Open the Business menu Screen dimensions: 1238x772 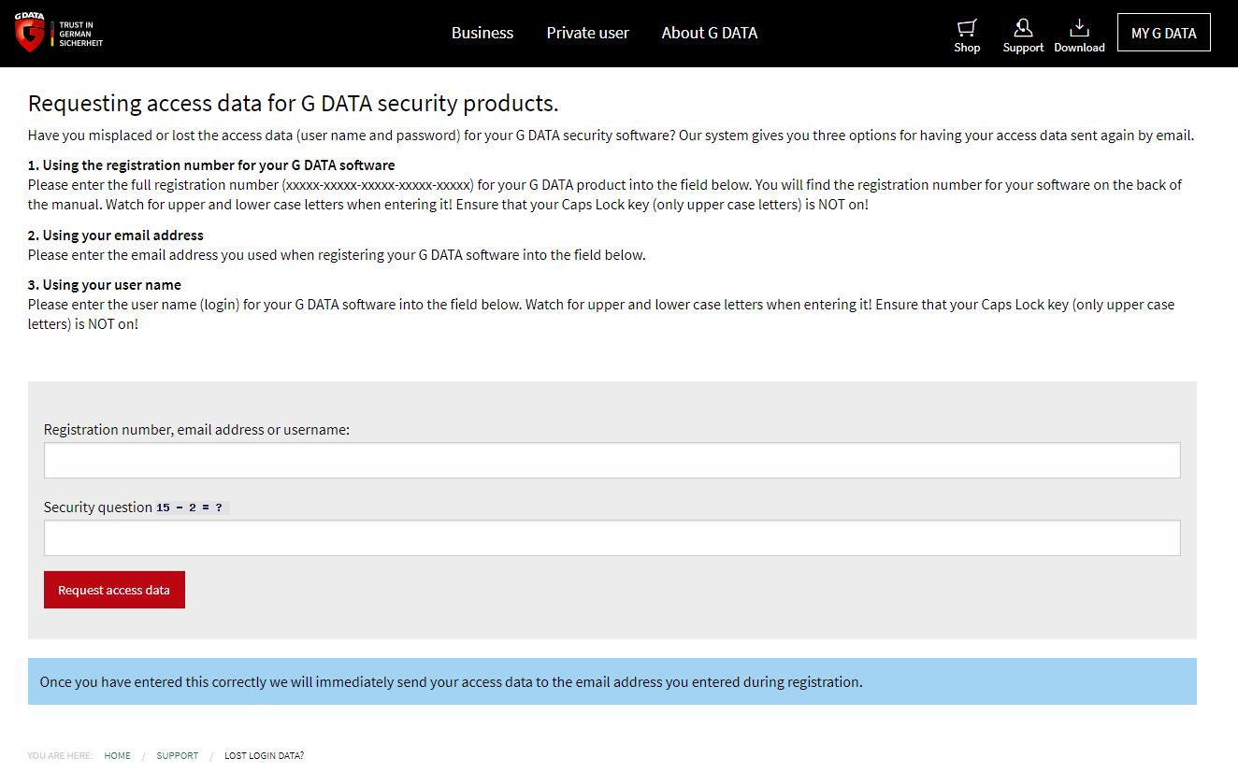482,33
